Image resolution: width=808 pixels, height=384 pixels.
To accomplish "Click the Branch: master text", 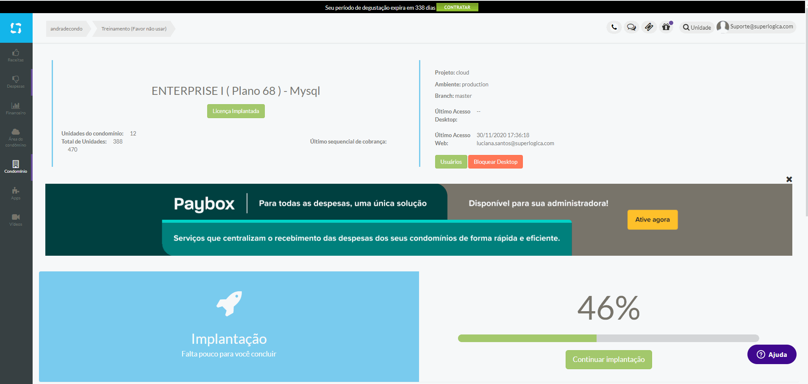I will [x=453, y=96].
